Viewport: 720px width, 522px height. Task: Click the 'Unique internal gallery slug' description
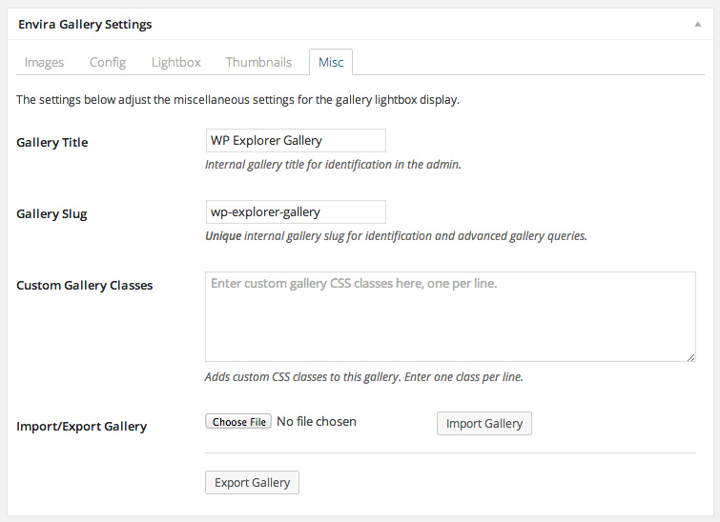(396, 236)
